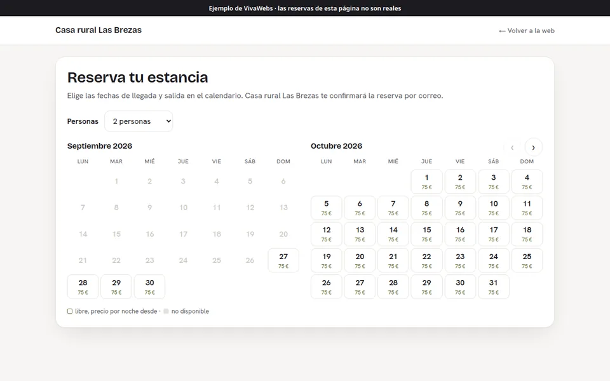Open the Casa rural Las Brezas header title
The width and height of the screenshot is (610, 381).
click(98, 30)
